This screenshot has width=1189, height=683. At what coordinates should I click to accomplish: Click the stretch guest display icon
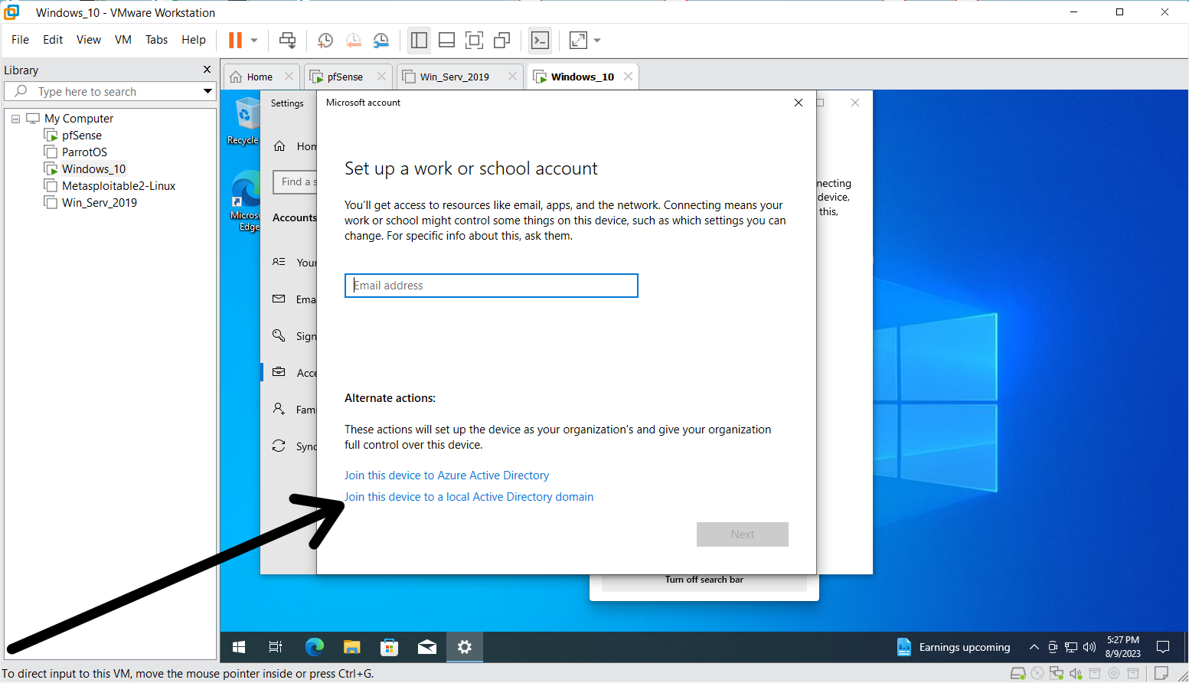point(579,40)
